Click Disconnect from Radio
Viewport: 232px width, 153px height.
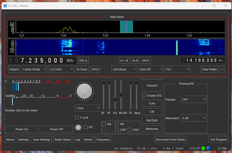tap(170, 140)
